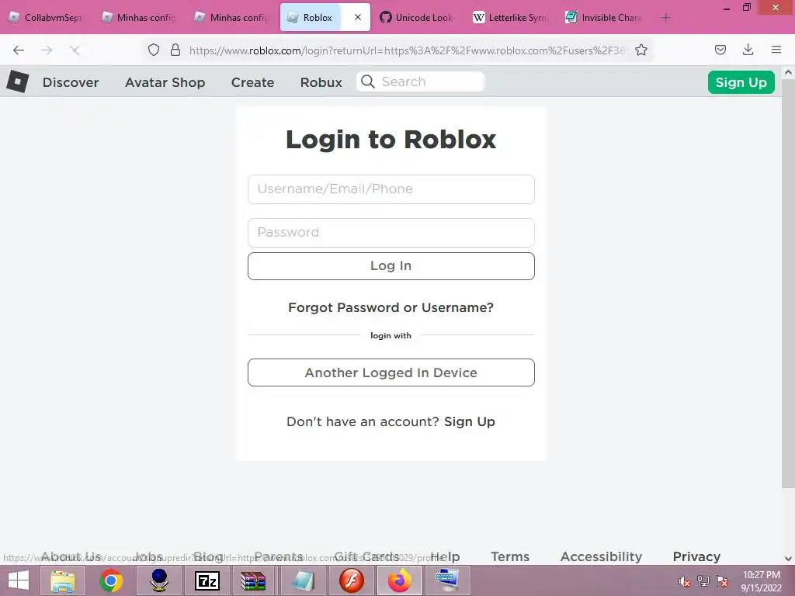Image resolution: width=795 pixels, height=596 pixels.
Task: Open File Explorer from the taskbar
Action: 62,580
